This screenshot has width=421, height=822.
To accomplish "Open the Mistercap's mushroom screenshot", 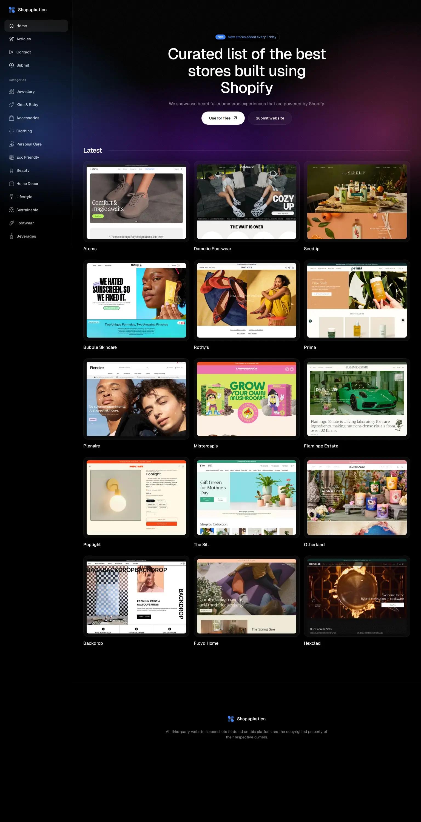I will pyautogui.click(x=246, y=399).
